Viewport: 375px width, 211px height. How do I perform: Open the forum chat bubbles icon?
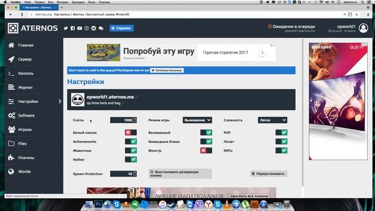coord(101,28)
